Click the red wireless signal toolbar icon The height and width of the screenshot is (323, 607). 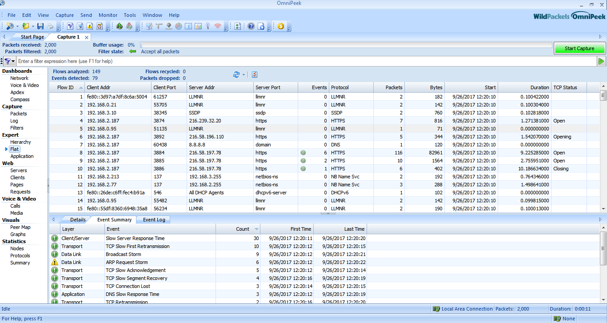[217, 26]
